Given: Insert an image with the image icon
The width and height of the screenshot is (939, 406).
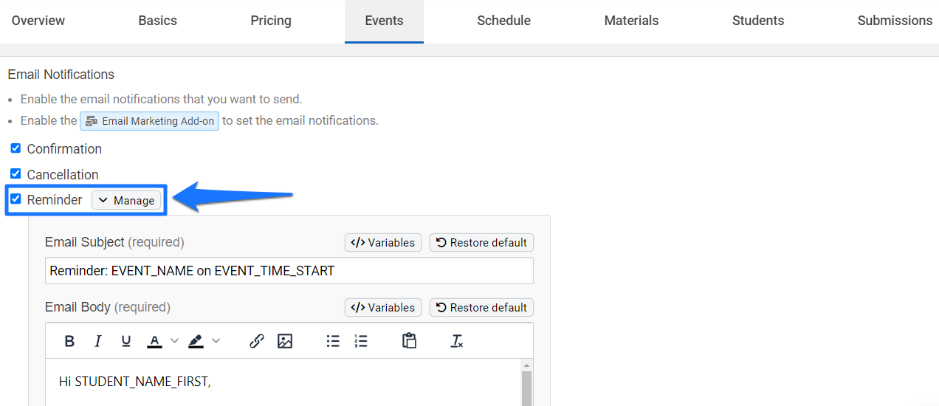Looking at the screenshot, I should coord(285,341).
